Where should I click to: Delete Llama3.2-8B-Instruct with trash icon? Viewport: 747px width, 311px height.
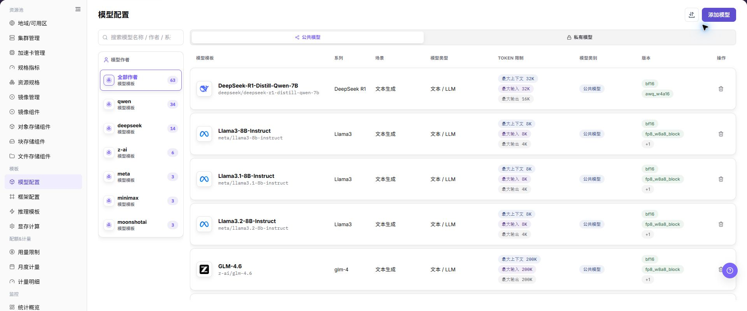click(x=721, y=224)
